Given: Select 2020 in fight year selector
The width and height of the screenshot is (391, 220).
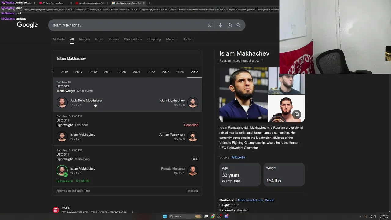Looking at the screenshot, I should (122, 72).
